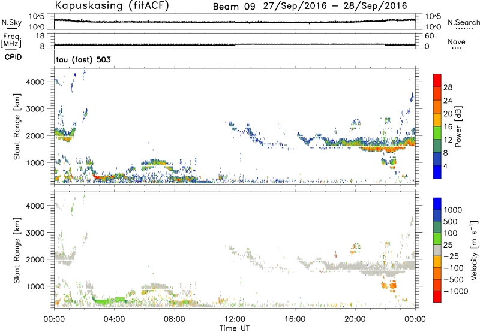The image size is (480, 332).
Task: Click the date range '27/Sep/2016 – 28/Sep/2016'
Action: point(335,6)
